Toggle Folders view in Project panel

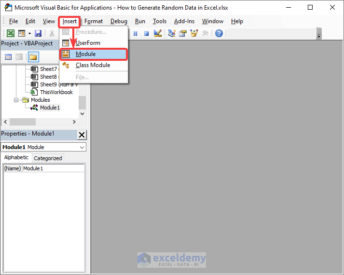click(x=33, y=57)
